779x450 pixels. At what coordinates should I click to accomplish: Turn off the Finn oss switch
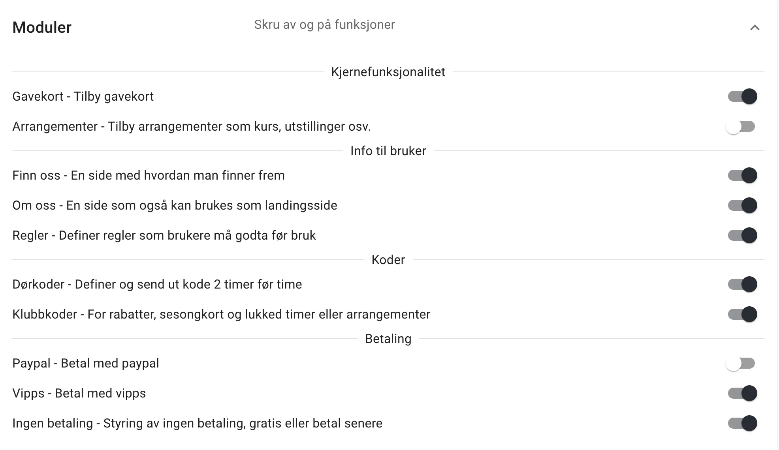(741, 176)
